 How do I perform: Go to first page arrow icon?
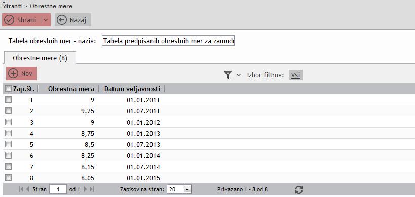point(21,189)
